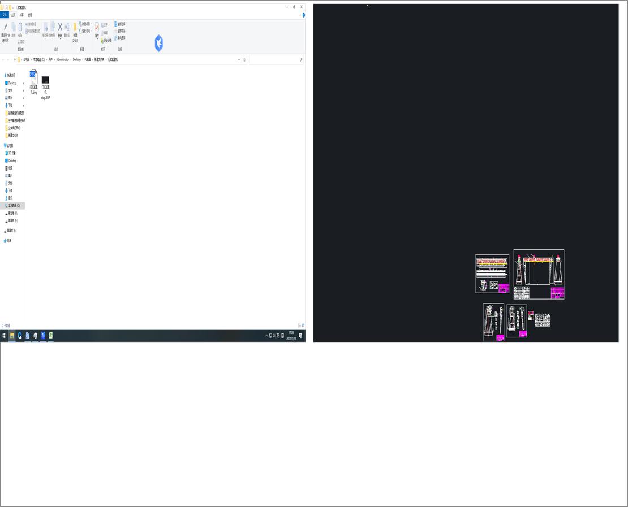The height and width of the screenshot is (507, 628).
Task: Open the 门式起重机.dwg file thumbnail
Action: click(x=34, y=78)
